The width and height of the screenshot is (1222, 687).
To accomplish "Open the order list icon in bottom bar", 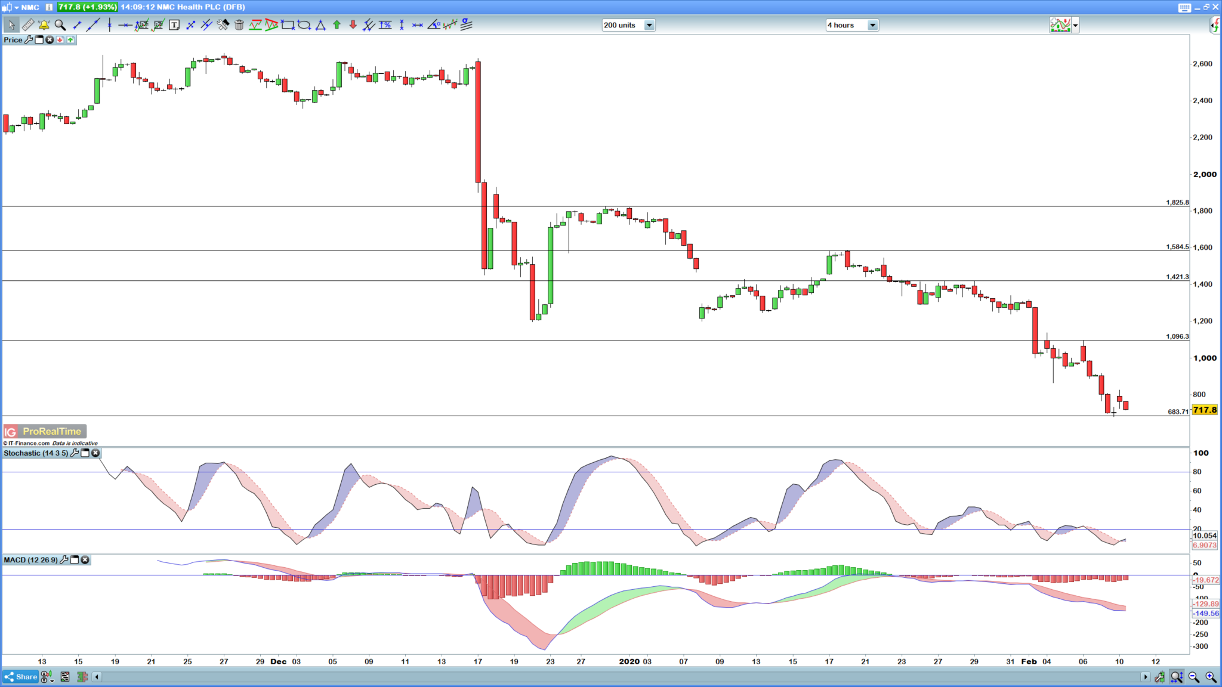I will [65, 677].
